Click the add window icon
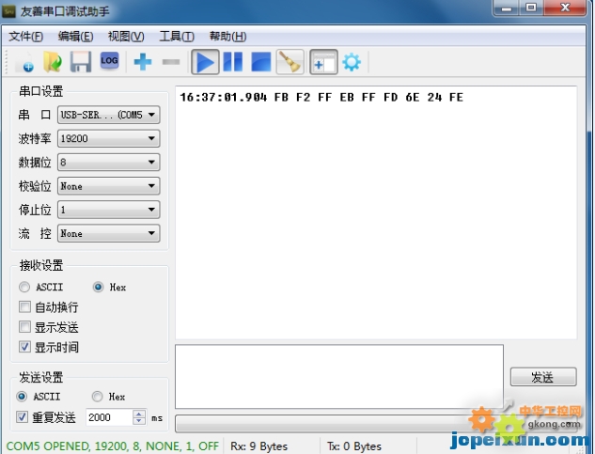This screenshot has width=595, height=454. (323, 62)
